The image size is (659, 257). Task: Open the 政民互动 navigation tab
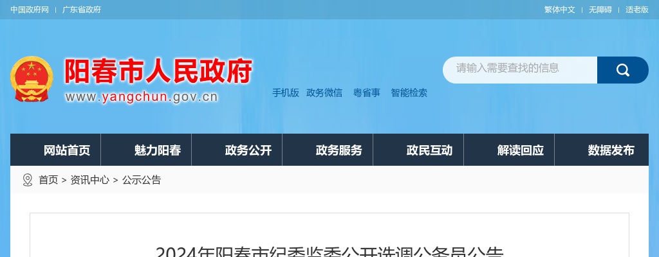coord(418,150)
